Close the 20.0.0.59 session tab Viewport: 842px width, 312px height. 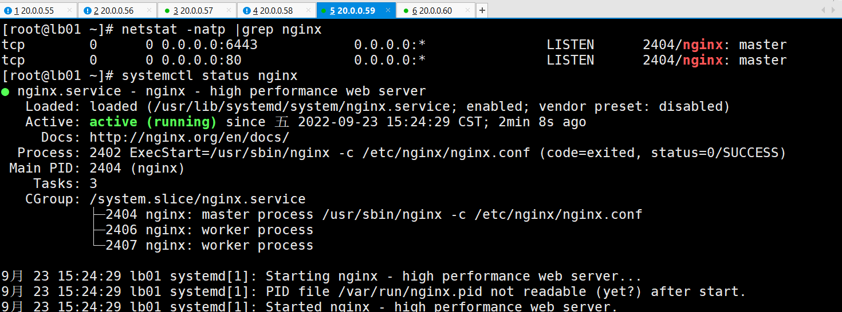tap(387, 11)
